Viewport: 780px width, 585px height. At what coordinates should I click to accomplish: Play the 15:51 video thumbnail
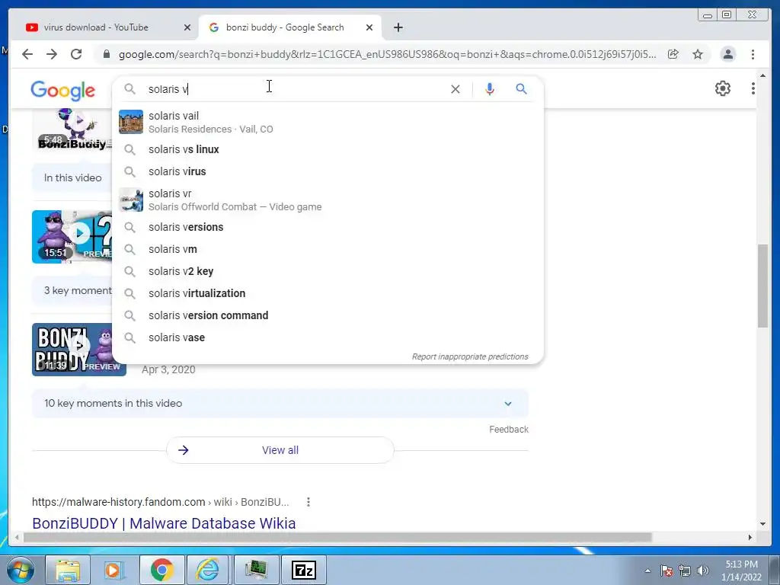pos(72,237)
